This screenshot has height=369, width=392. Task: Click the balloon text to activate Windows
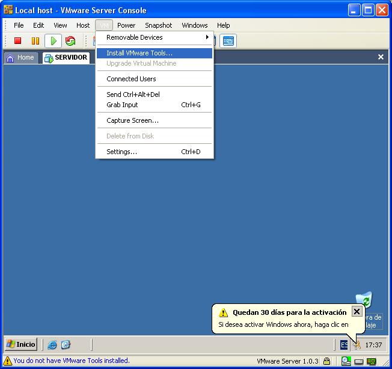pyautogui.click(x=283, y=324)
